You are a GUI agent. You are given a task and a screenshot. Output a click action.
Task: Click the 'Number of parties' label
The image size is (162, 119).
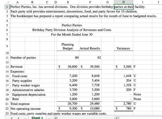(x=23, y=58)
